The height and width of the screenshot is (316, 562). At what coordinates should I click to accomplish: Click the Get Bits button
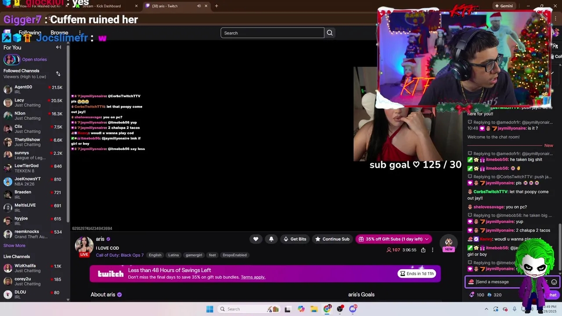(x=295, y=239)
